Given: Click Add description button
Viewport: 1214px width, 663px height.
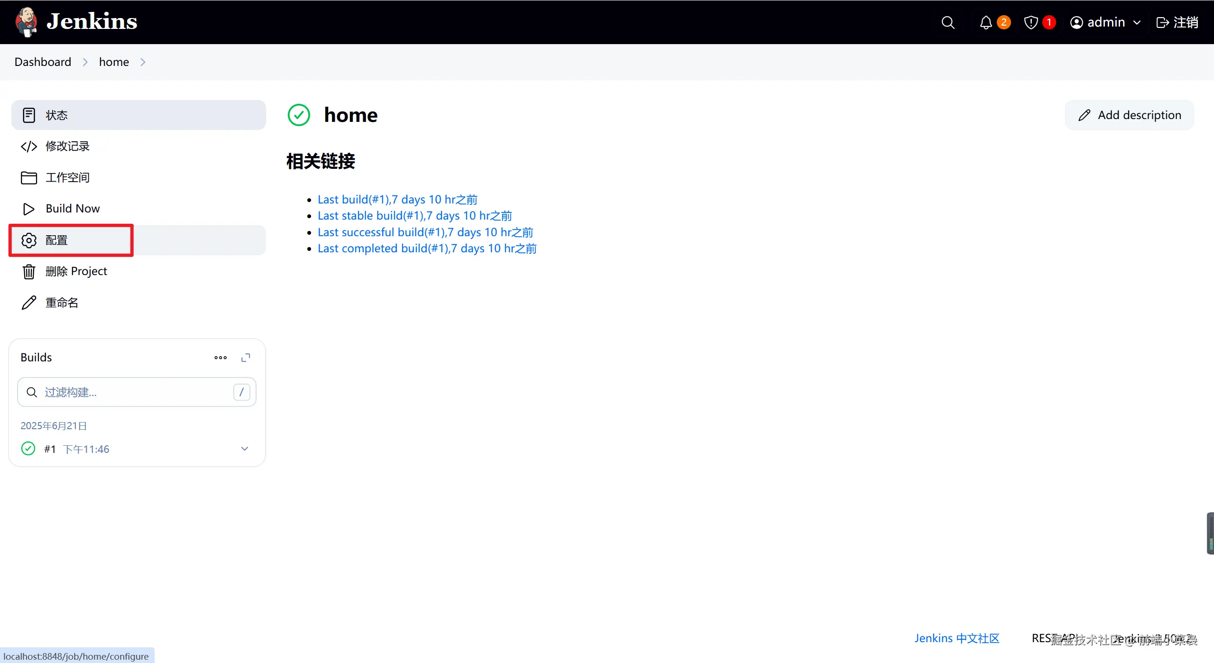Looking at the screenshot, I should click(x=1130, y=115).
